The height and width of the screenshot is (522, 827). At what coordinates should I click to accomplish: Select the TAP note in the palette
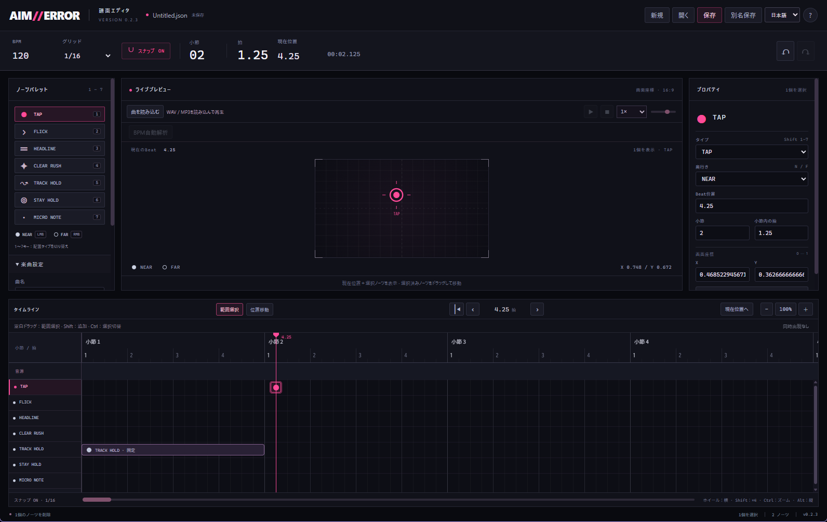(x=60, y=114)
